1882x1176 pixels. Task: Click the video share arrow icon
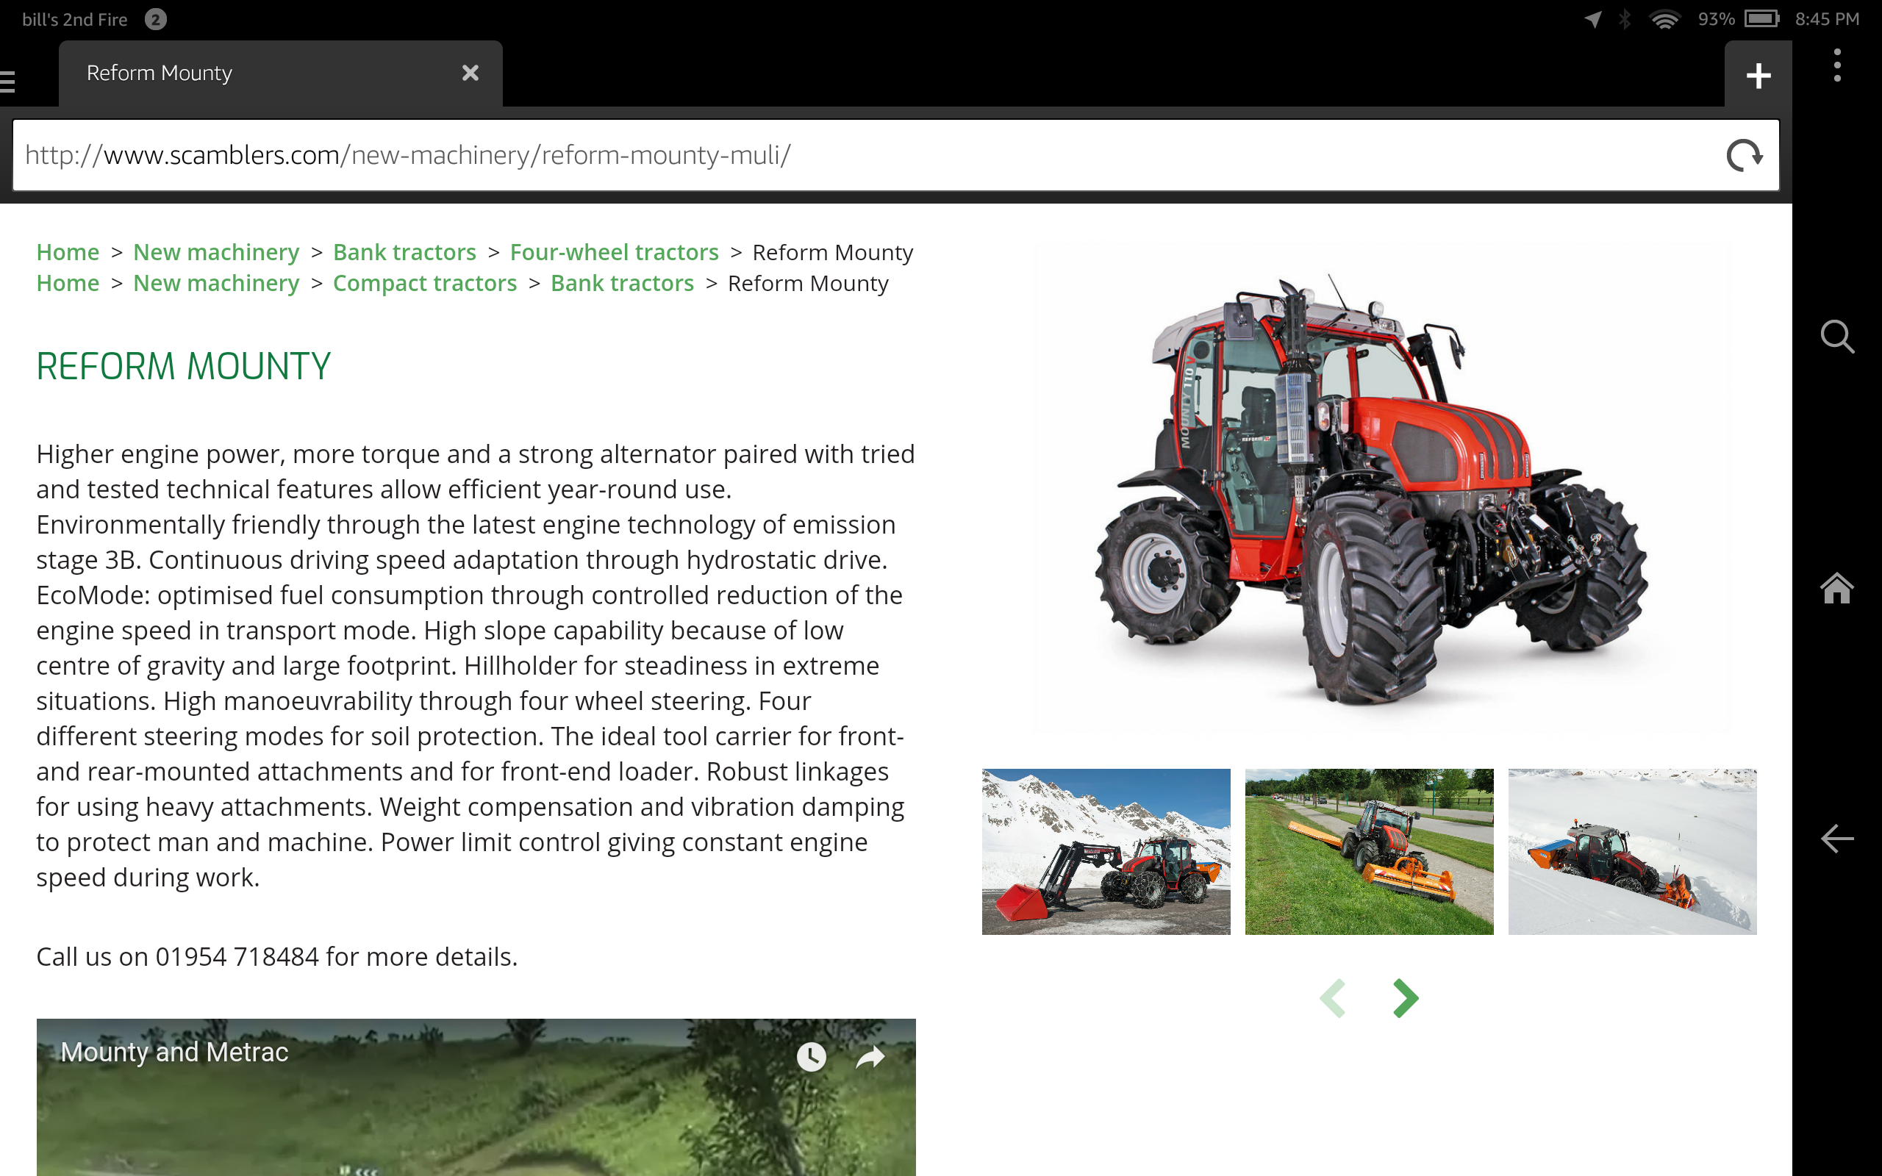[x=870, y=1056]
